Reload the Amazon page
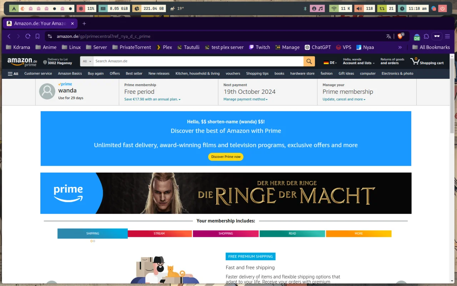Image resolution: width=457 pixels, height=286 pixels. pyautogui.click(x=27, y=36)
